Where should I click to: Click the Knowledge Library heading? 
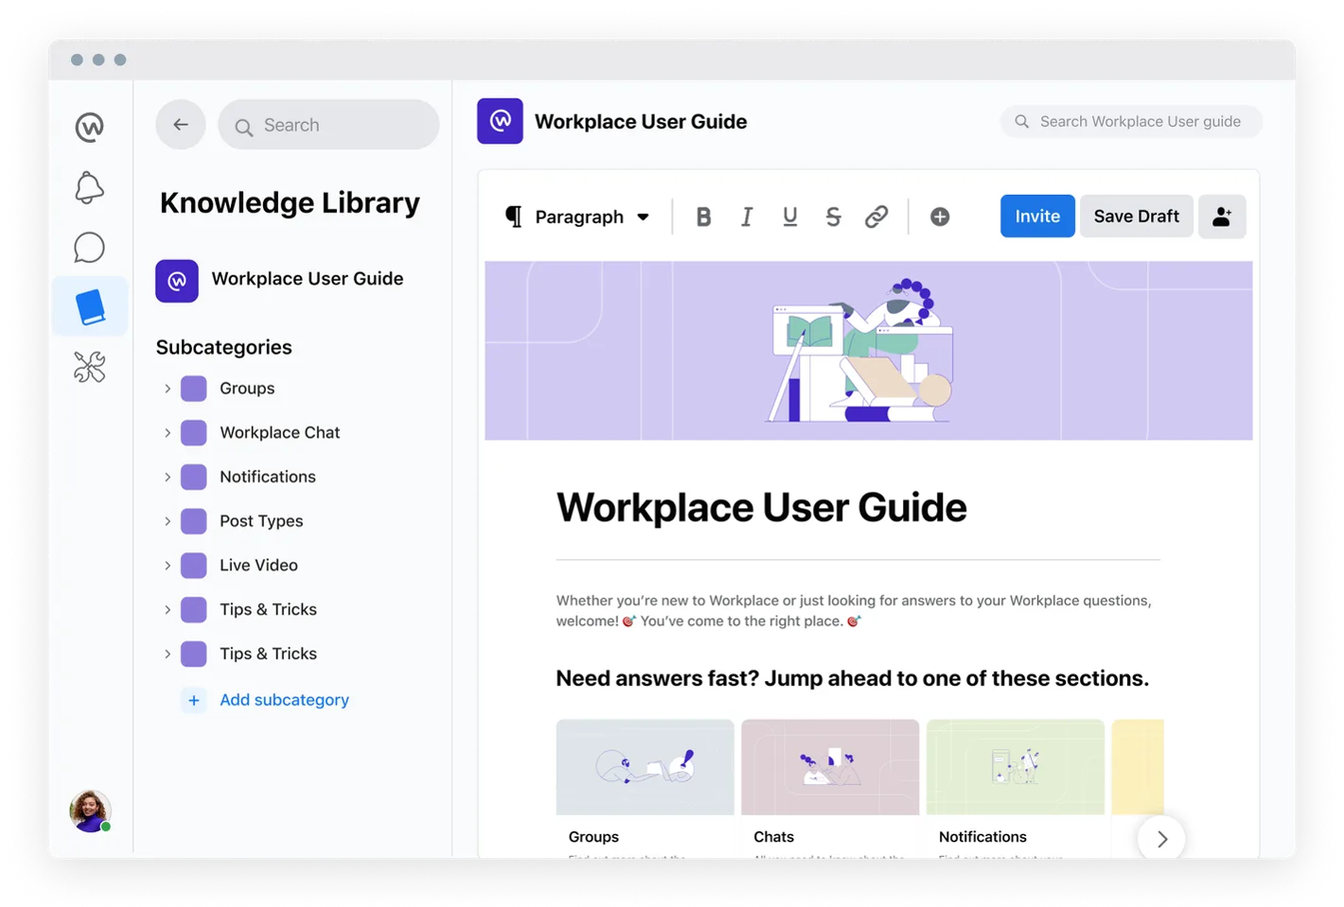click(290, 203)
